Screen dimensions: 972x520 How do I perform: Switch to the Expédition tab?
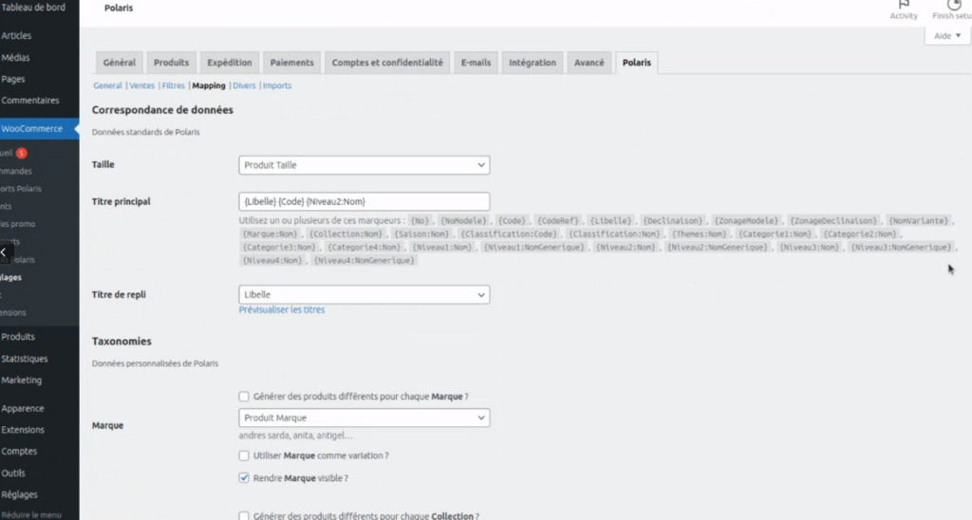[230, 63]
